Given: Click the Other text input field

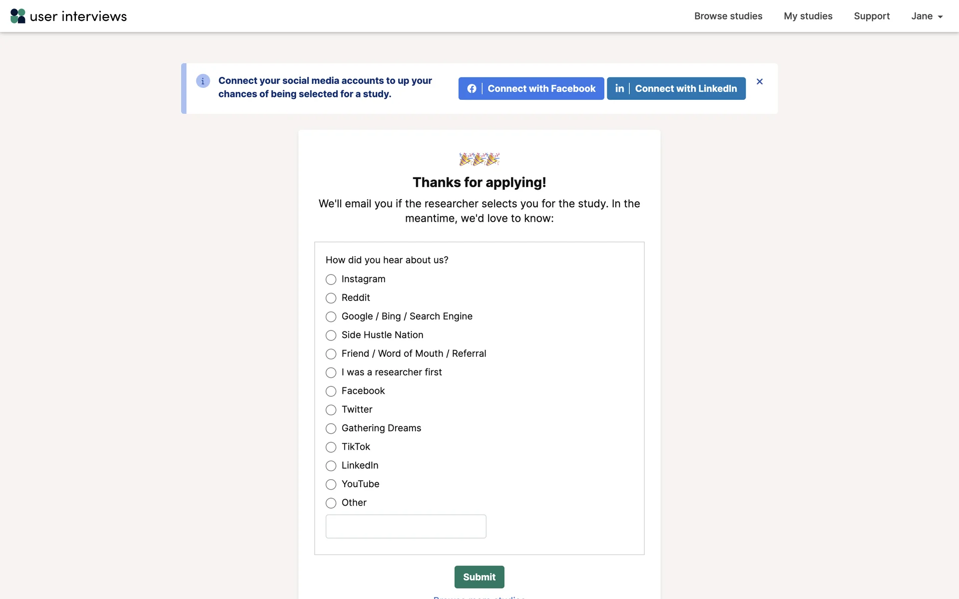Looking at the screenshot, I should pos(406,527).
